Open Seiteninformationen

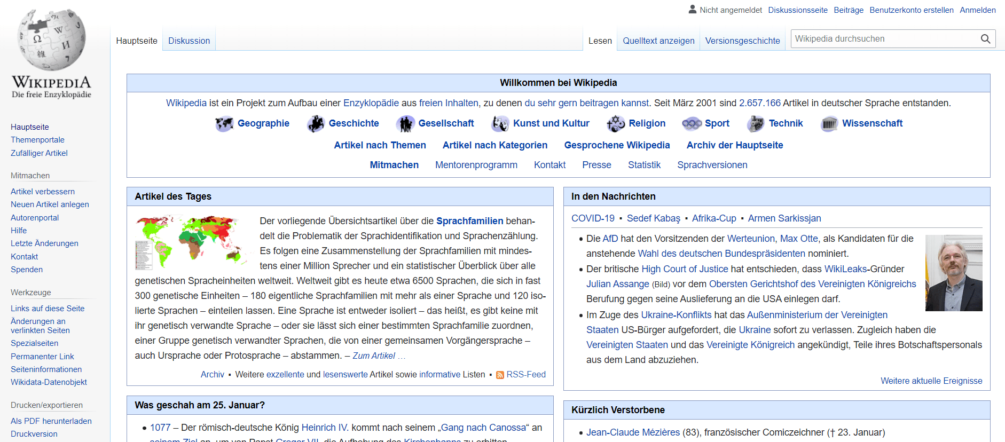pyautogui.click(x=46, y=369)
